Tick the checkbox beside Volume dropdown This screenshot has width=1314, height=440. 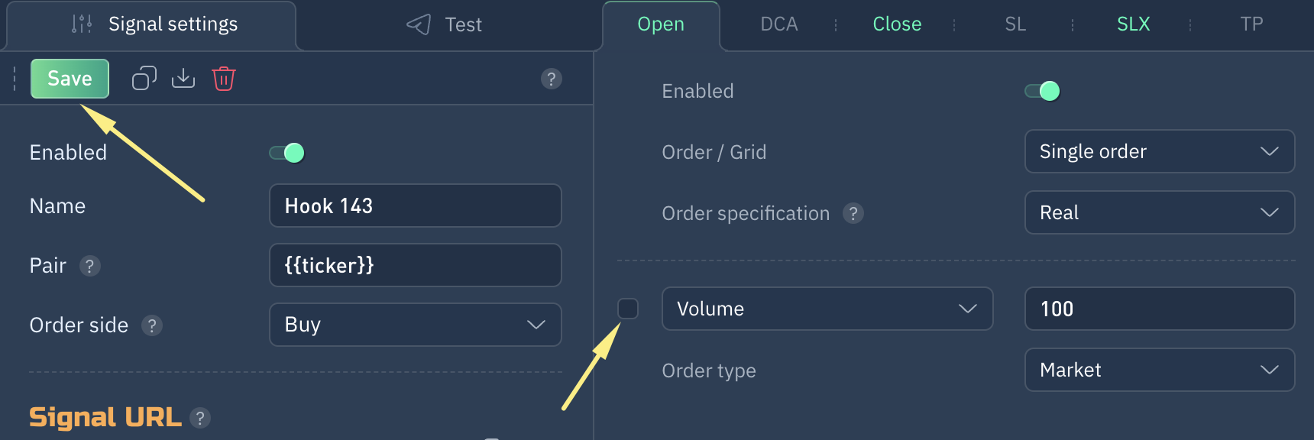click(x=628, y=309)
